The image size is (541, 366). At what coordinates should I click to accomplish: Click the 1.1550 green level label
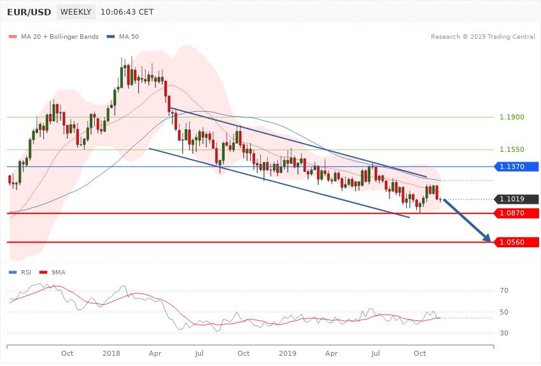click(x=512, y=150)
